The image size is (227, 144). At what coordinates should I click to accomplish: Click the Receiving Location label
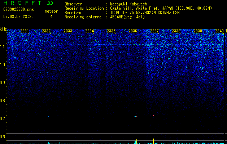[84, 8]
